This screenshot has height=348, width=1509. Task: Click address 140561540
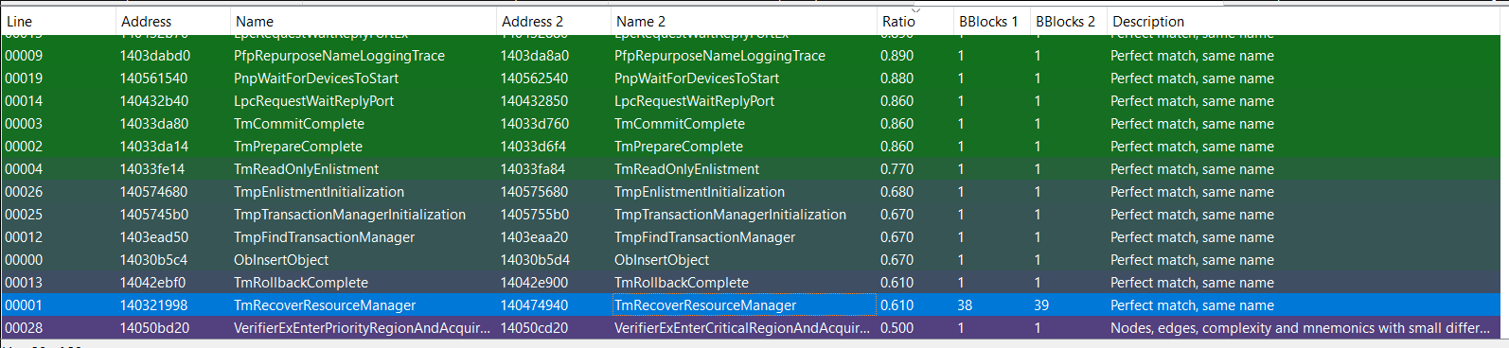click(x=153, y=78)
